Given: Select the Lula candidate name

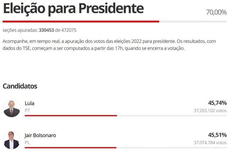Looking at the screenshot, I should point(29,103).
